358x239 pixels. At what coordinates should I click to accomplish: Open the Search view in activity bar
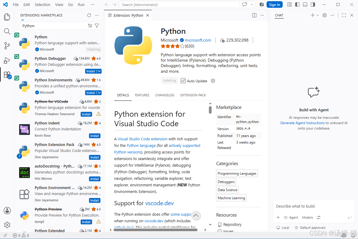click(7, 31)
